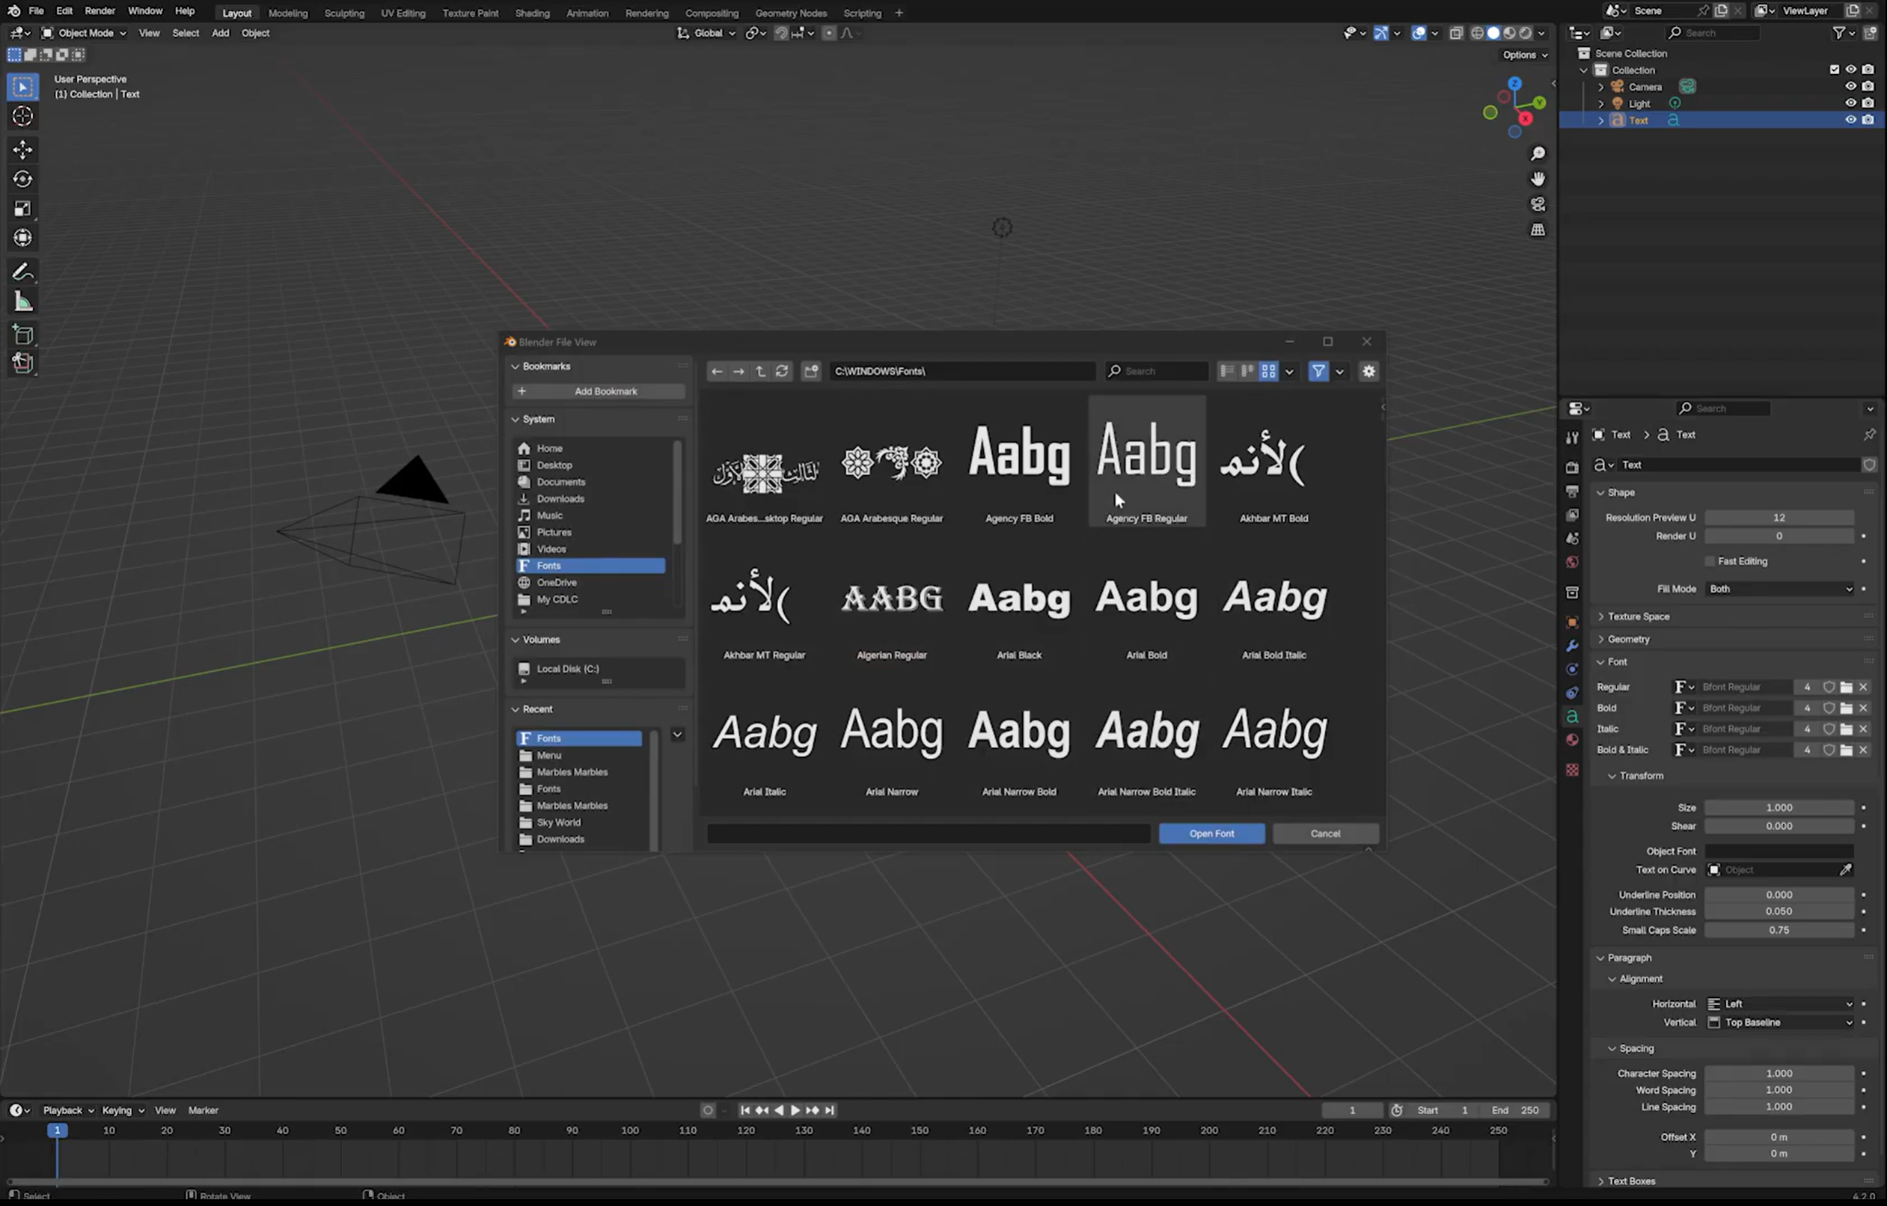Click the zoom magnifier in viewport
Image resolution: width=1887 pixels, height=1206 pixels.
click(1538, 153)
